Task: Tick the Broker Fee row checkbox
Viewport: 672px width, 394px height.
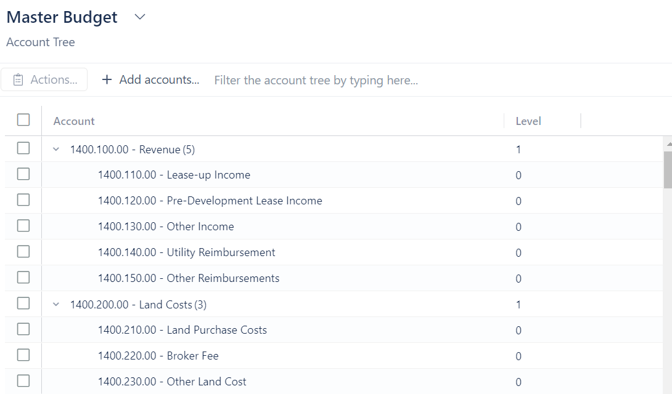Action: tap(23, 355)
